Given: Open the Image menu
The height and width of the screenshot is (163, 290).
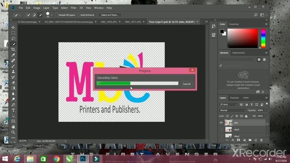Looking at the screenshot, I should pyautogui.click(x=37, y=8).
